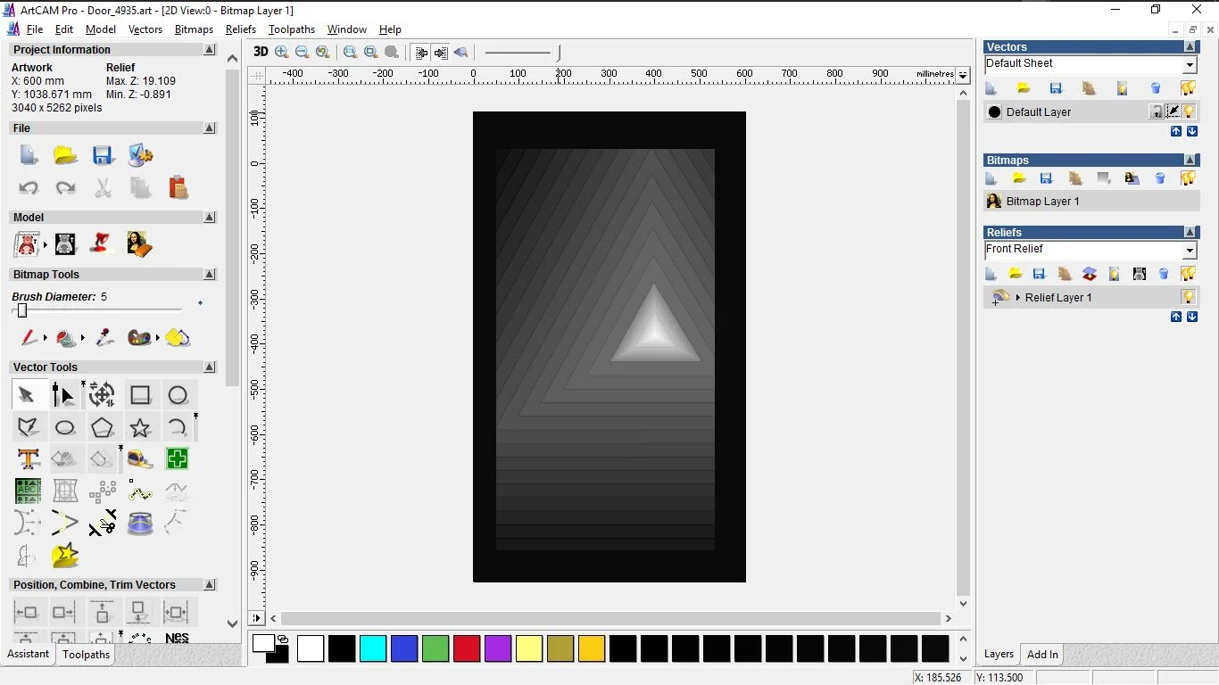The image size is (1219, 685).
Task: Toggle visibility bulb of Default Layer
Action: 1189,111
